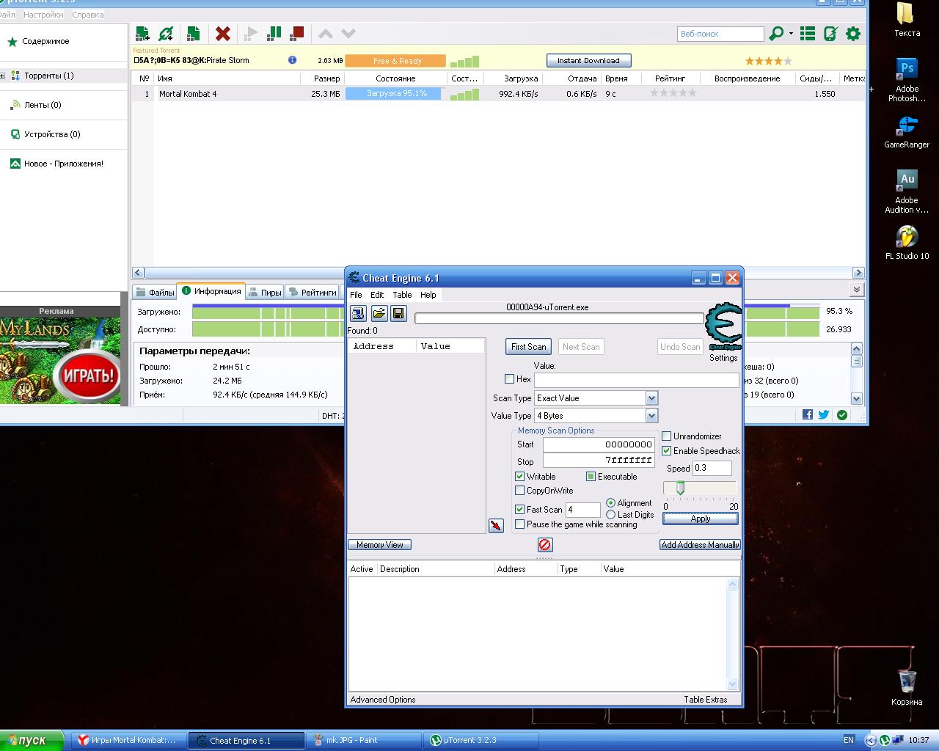Click the Instant Download button
The width and height of the screenshot is (939, 751).
588,61
